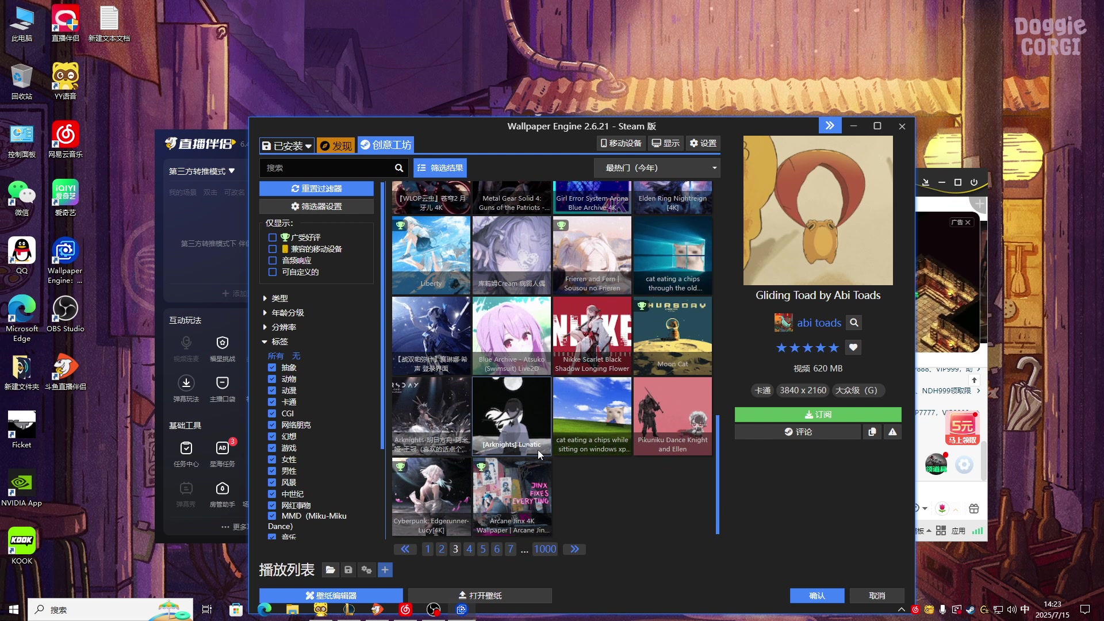Viewport: 1104px width, 621px height.
Task: Open the 显示 menu
Action: (x=665, y=143)
